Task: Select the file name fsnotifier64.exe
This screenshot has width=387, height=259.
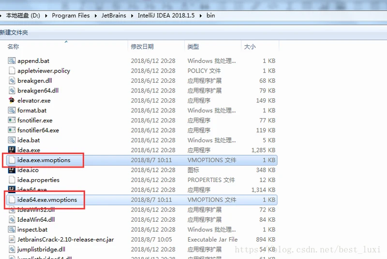Action: pos(38,130)
